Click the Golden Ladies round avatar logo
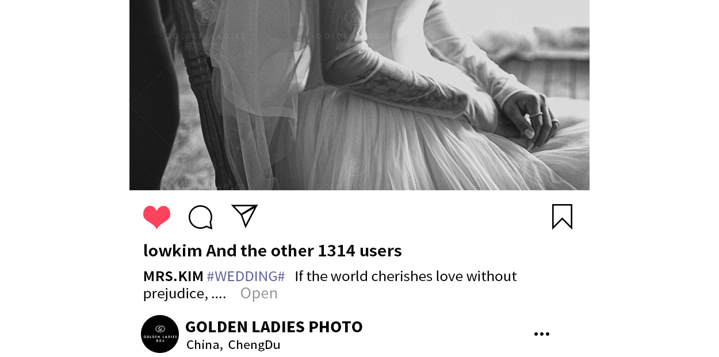Image resolution: width=719 pixels, height=357 pixels. [x=160, y=334]
